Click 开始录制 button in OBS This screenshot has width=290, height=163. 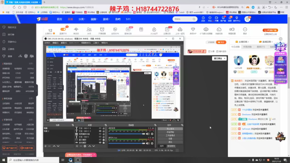[x=170, y=132]
